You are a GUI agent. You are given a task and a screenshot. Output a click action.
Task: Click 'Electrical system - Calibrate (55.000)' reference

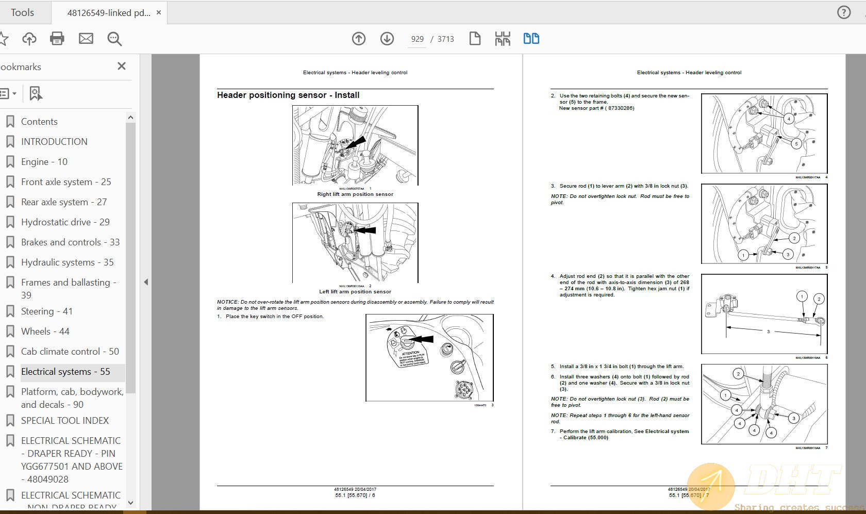pyautogui.click(x=624, y=435)
